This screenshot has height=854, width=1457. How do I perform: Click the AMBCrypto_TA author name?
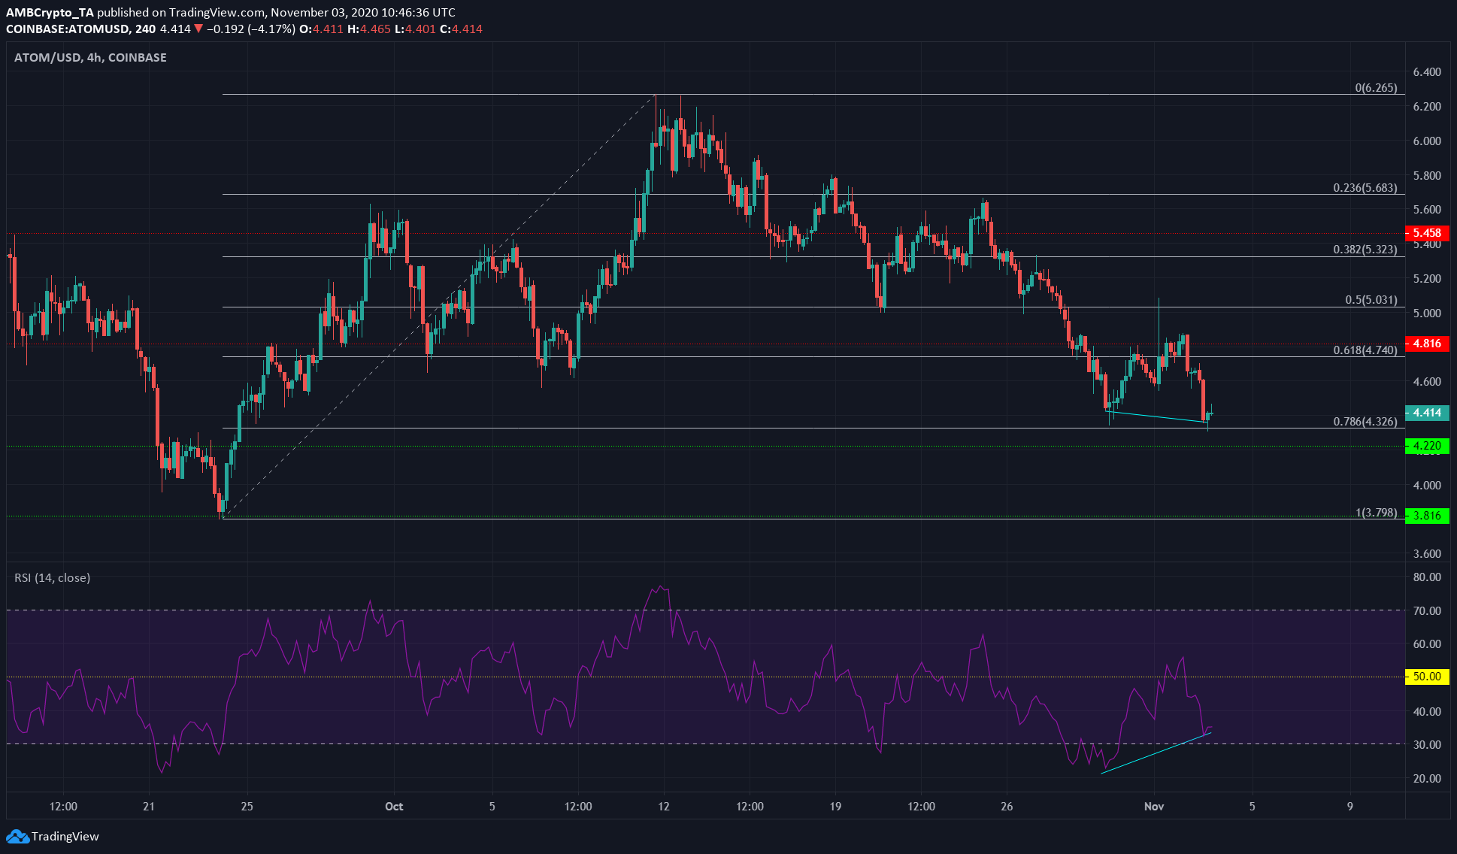tap(50, 12)
